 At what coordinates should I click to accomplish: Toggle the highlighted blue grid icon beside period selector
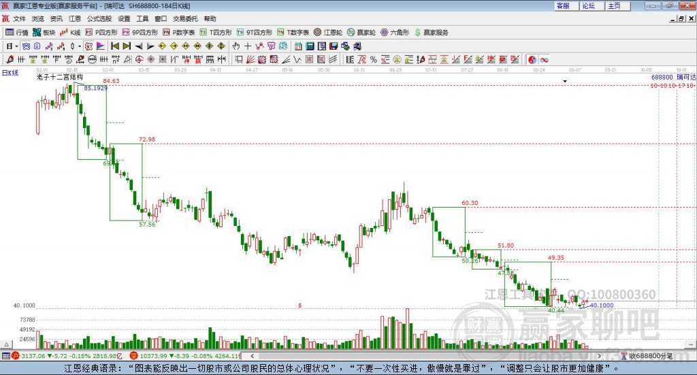pos(26,46)
